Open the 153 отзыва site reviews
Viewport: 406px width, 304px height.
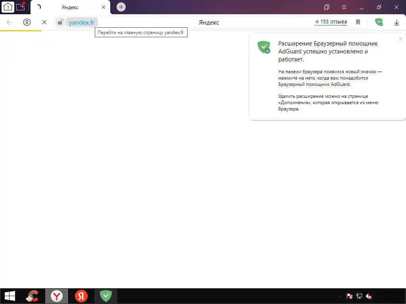[331, 22]
